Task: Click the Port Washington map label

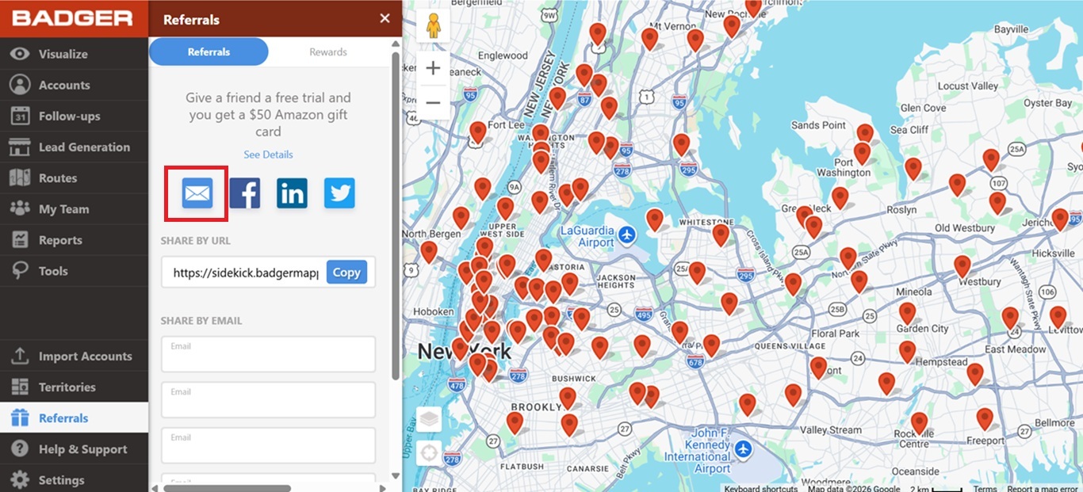Action: coord(844,166)
